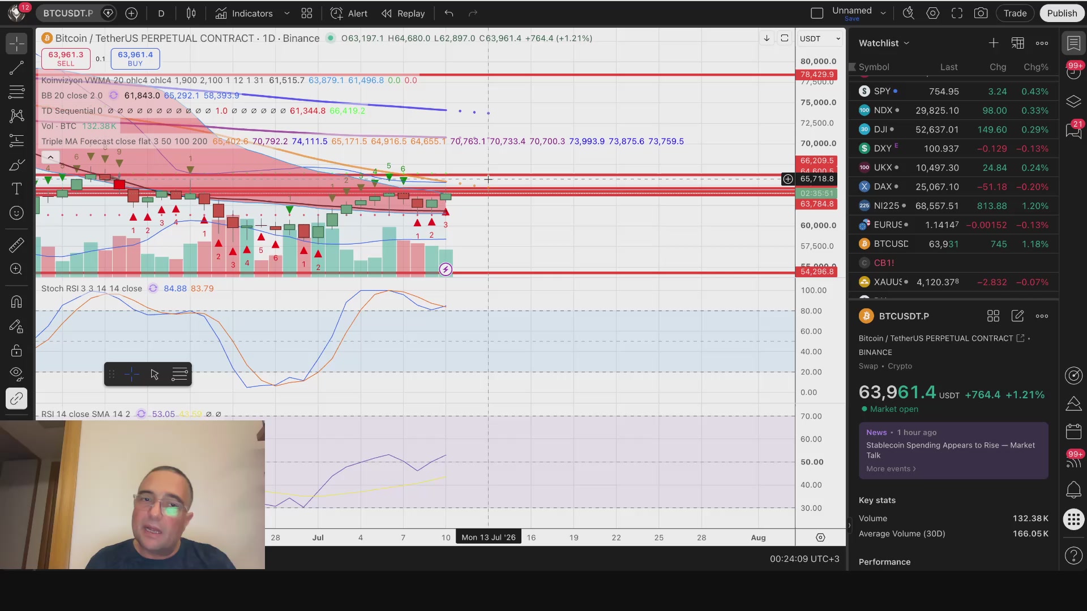Viewport: 1087px width, 611px height.
Task: Select the NI225 watchlist row
Action: (954, 206)
